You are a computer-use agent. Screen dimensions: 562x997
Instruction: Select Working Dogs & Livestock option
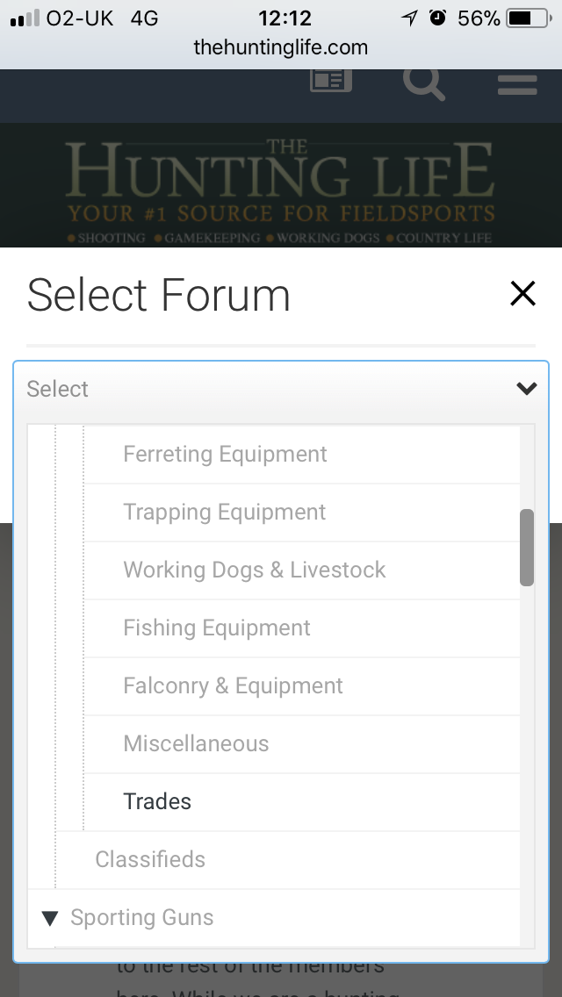click(x=254, y=570)
